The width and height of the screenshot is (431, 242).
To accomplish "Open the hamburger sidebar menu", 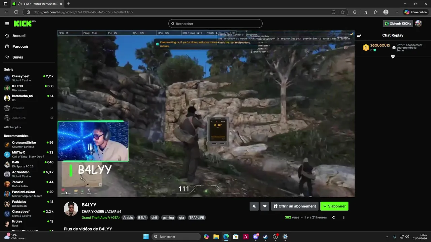I will 7,24.
